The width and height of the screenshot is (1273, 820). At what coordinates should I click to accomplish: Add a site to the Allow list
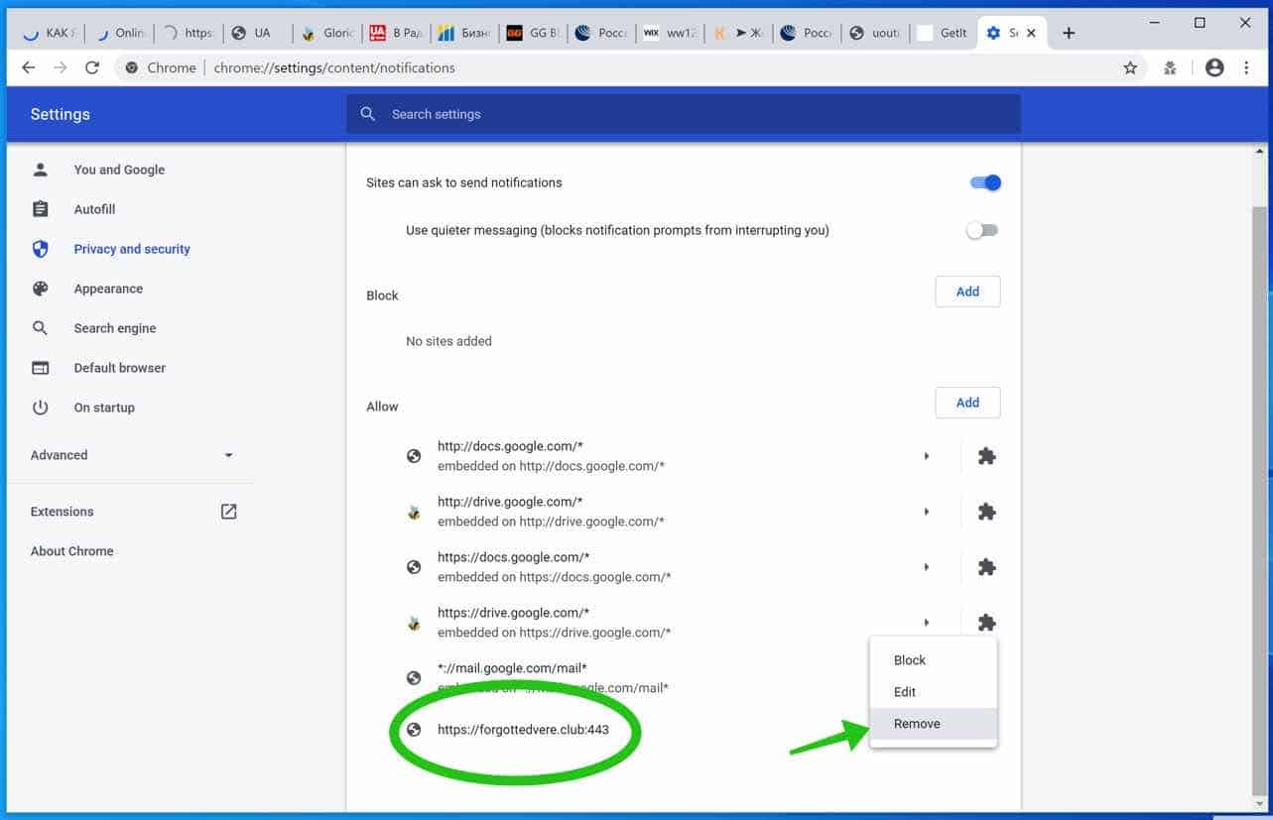[x=967, y=403]
